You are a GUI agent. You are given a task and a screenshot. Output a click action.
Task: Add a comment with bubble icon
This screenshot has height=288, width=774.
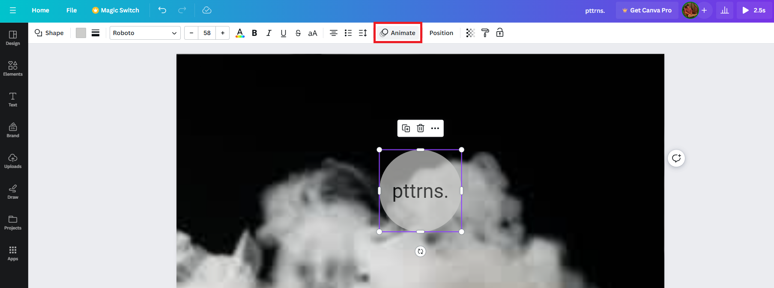point(676,159)
